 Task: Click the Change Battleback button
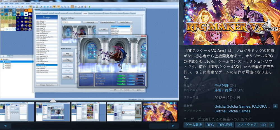coord(108,22)
